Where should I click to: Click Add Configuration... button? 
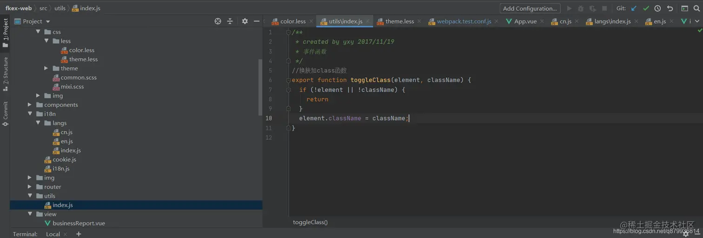[530, 8]
